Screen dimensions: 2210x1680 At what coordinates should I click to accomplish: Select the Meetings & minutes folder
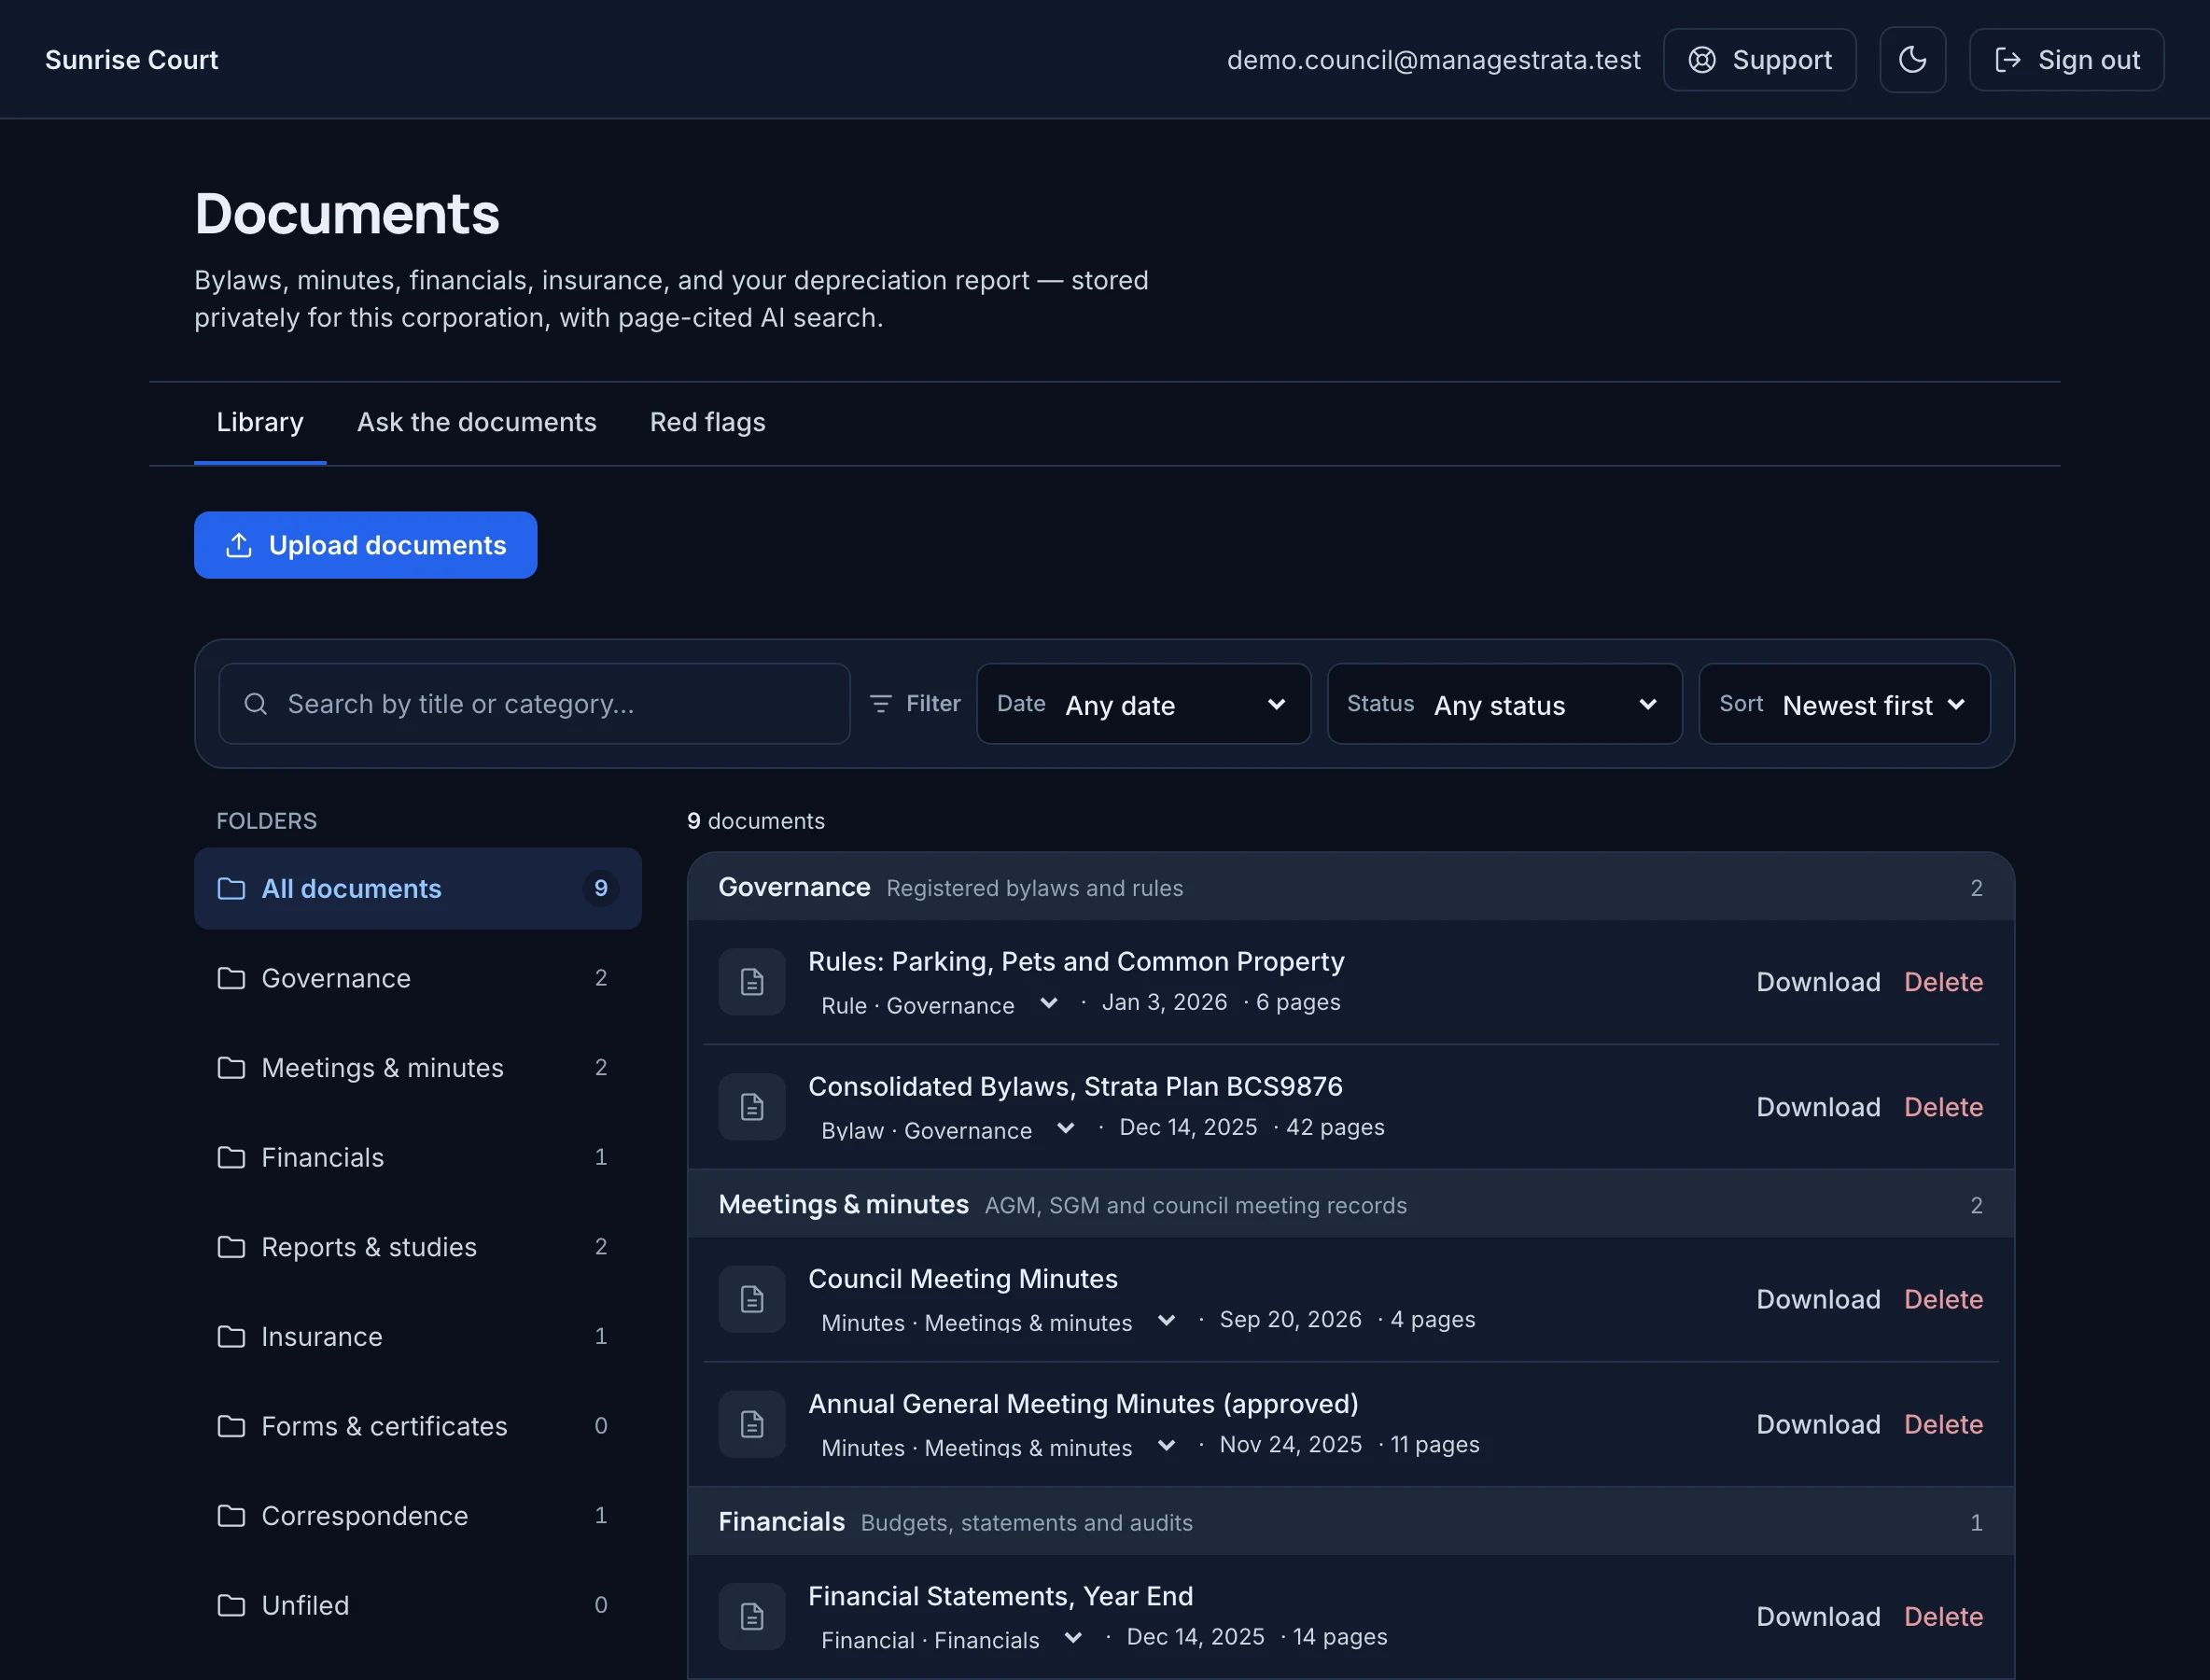pyautogui.click(x=417, y=1067)
